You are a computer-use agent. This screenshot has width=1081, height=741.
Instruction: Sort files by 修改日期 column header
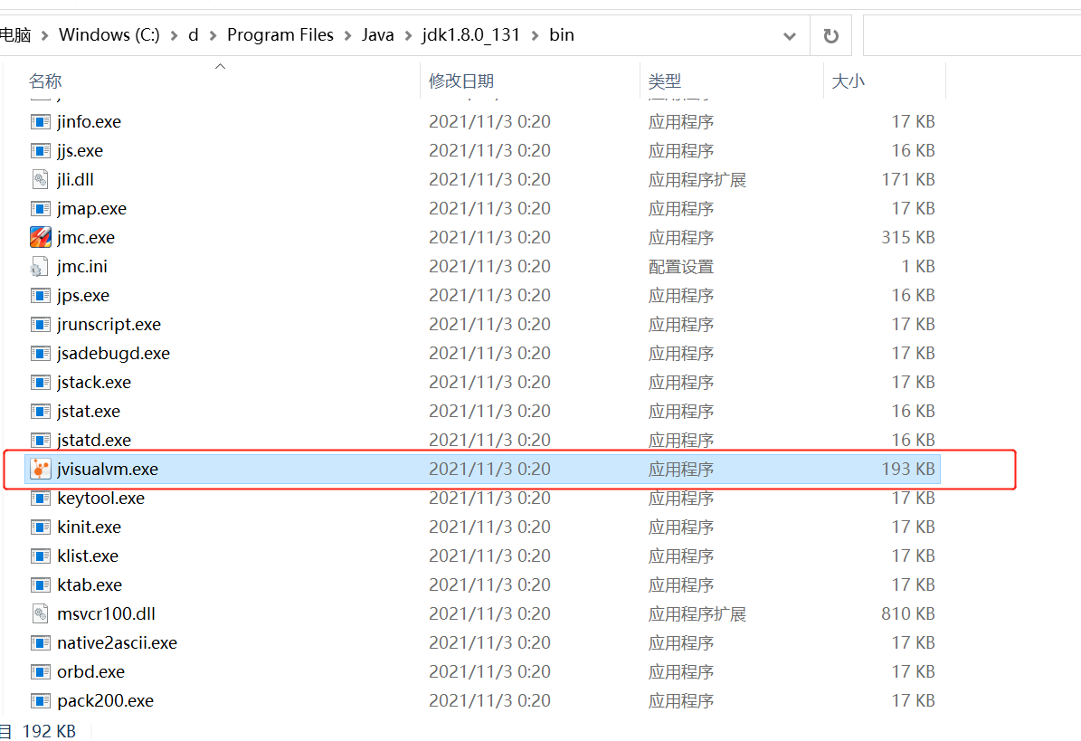(x=461, y=81)
